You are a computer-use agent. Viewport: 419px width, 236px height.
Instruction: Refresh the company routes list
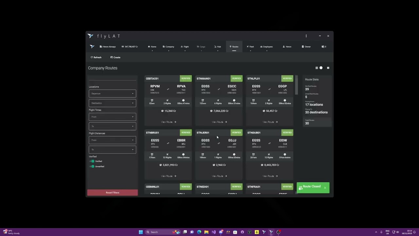pyautogui.click(x=96, y=57)
